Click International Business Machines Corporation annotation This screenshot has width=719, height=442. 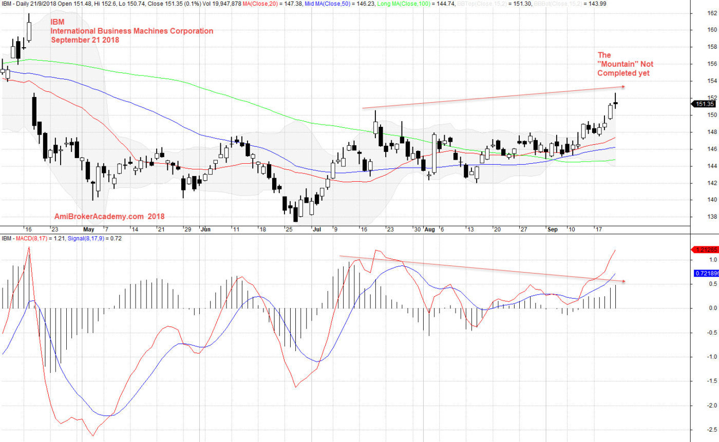pyautogui.click(x=131, y=31)
